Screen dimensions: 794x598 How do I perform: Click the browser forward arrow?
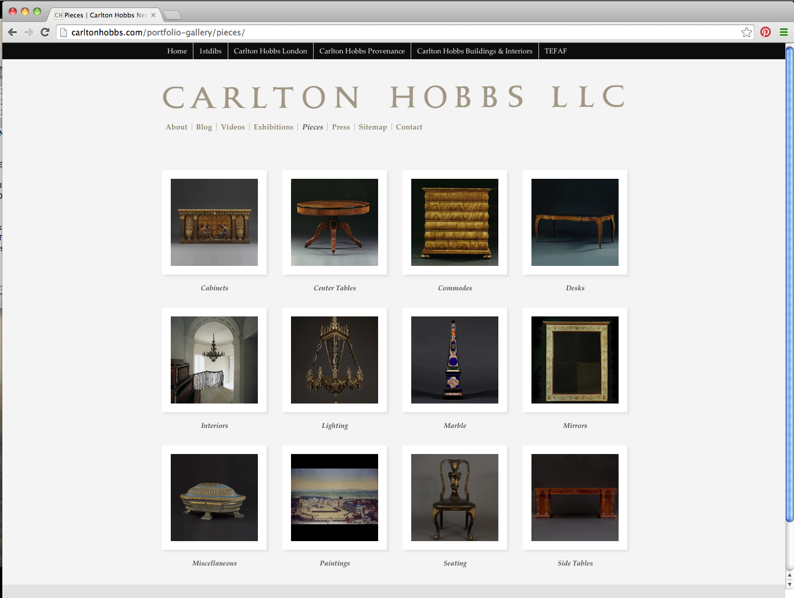[28, 33]
